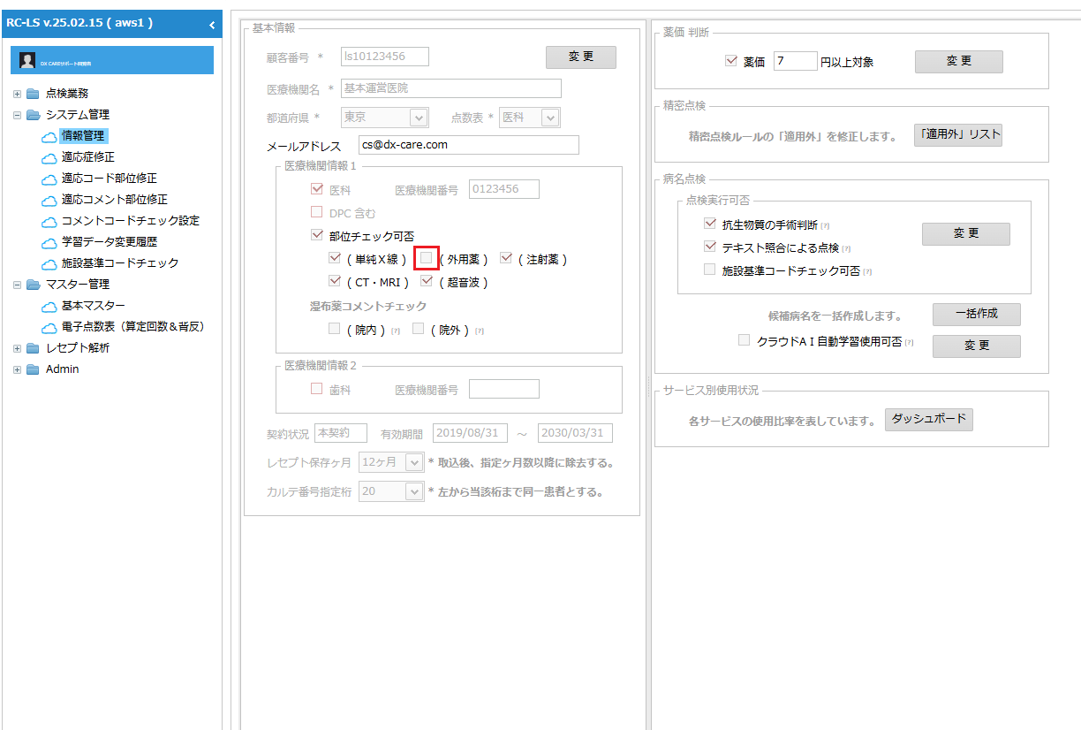Expand the Admin tree node
The image size is (1081, 730).
18,369
